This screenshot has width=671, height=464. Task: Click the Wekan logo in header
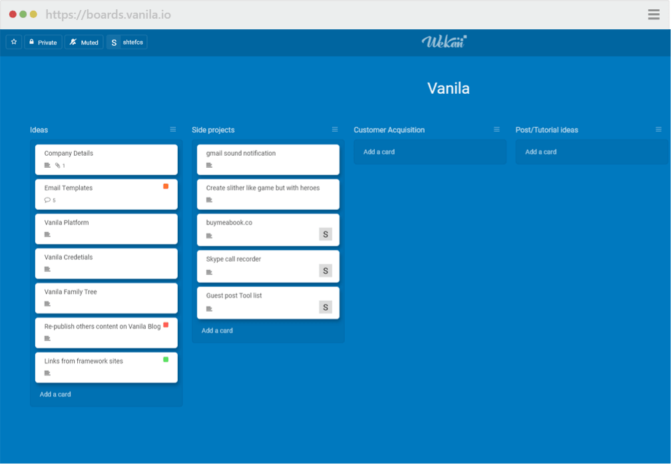[444, 42]
